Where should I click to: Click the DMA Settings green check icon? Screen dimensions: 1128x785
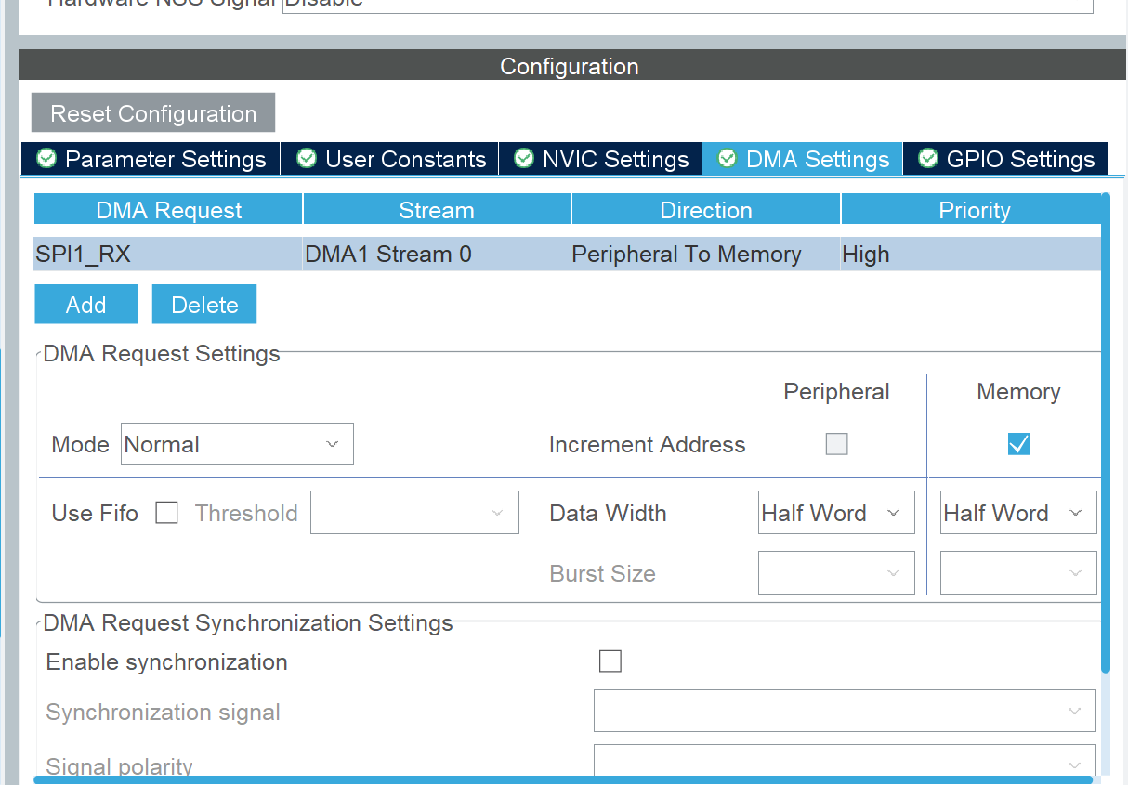(727, 159)
